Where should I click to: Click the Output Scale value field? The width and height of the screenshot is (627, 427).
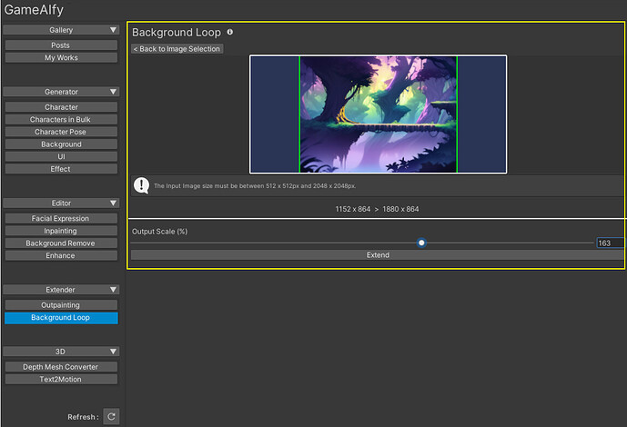[x=610, y=243]
